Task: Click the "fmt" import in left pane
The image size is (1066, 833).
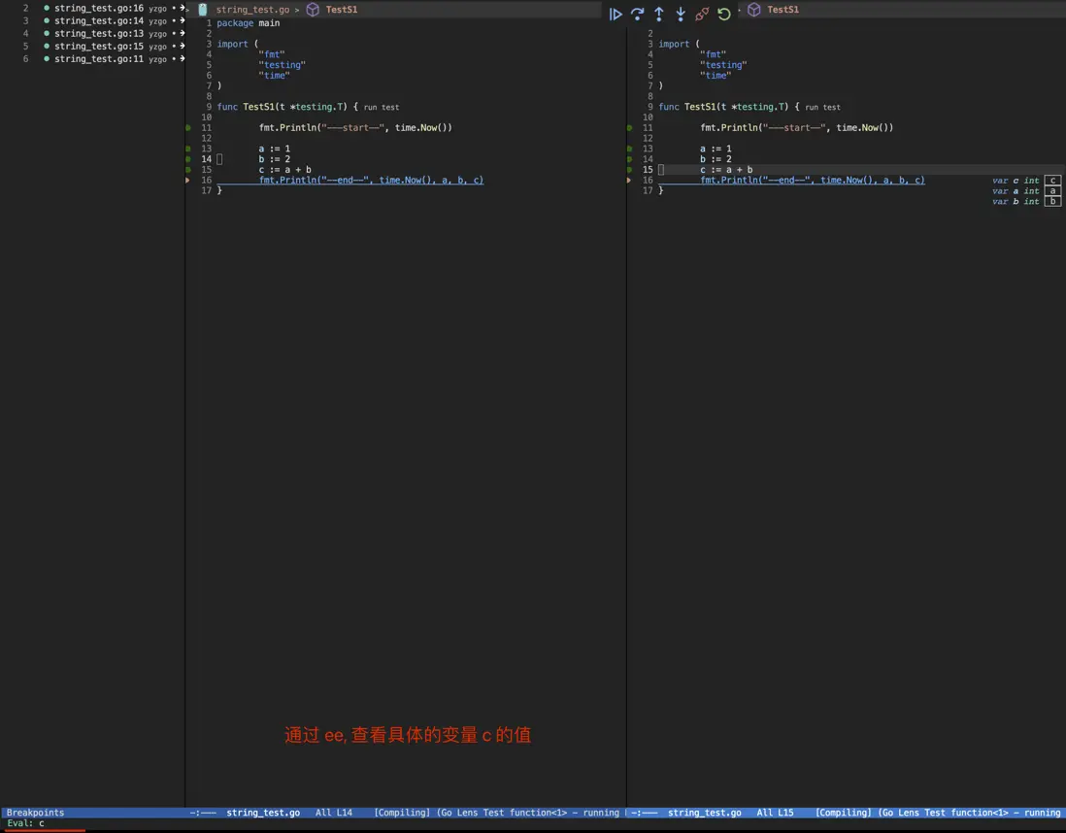Action: pyautogui.click(x=271, y=54)
